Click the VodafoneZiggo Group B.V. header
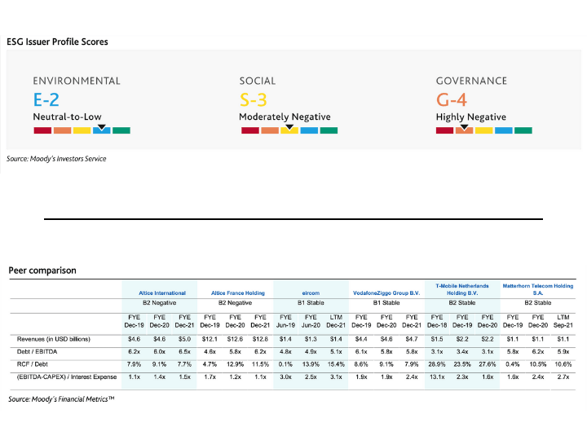Image resolution: width=587 pixels, height=440 pixels. click(386, 293)
